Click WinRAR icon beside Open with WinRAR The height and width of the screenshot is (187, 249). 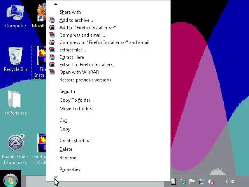pos(52,72)
